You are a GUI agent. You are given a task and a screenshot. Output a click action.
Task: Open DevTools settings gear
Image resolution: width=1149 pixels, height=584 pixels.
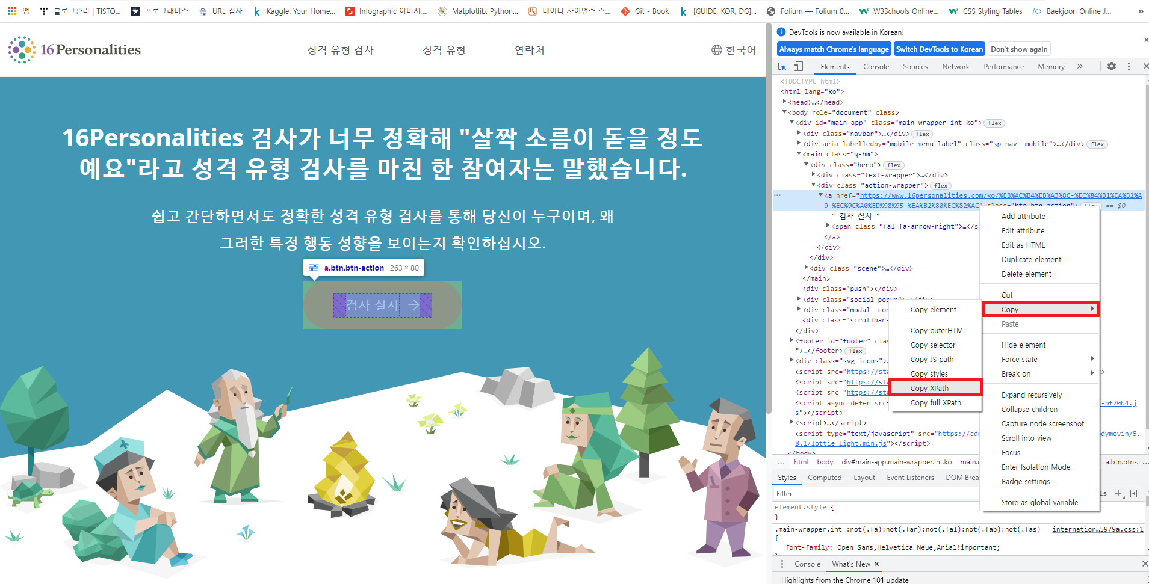(1112, 67)
